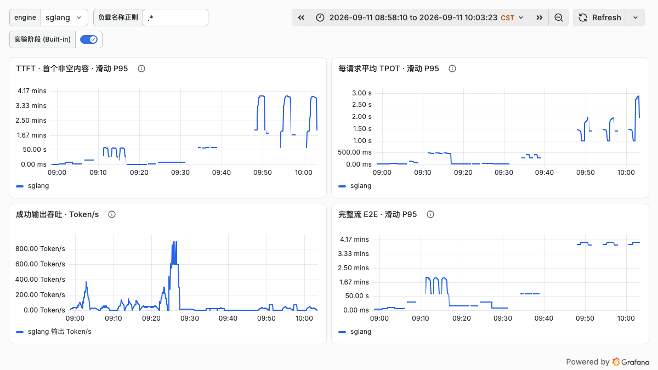Click 50.00 s axis label in TTFT panel
658x370 pixels.
(x=33, y=149)
